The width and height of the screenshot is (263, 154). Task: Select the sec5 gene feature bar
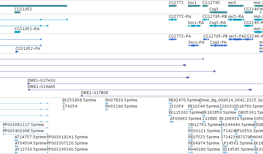point(236,6)
